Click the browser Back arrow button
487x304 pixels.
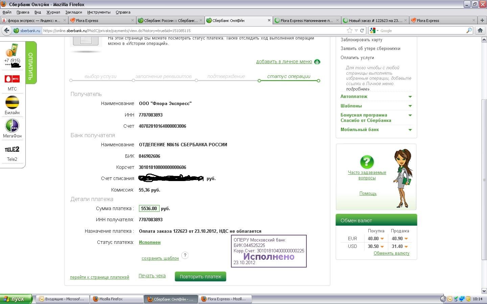point(6,30)
